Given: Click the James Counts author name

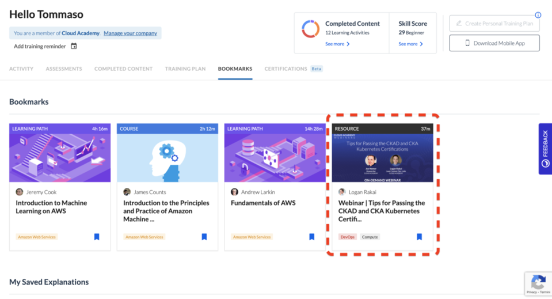Looking at the screenshot, I should (150, 192).
